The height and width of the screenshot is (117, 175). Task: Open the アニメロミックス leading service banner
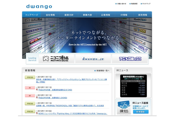[130, 59]
